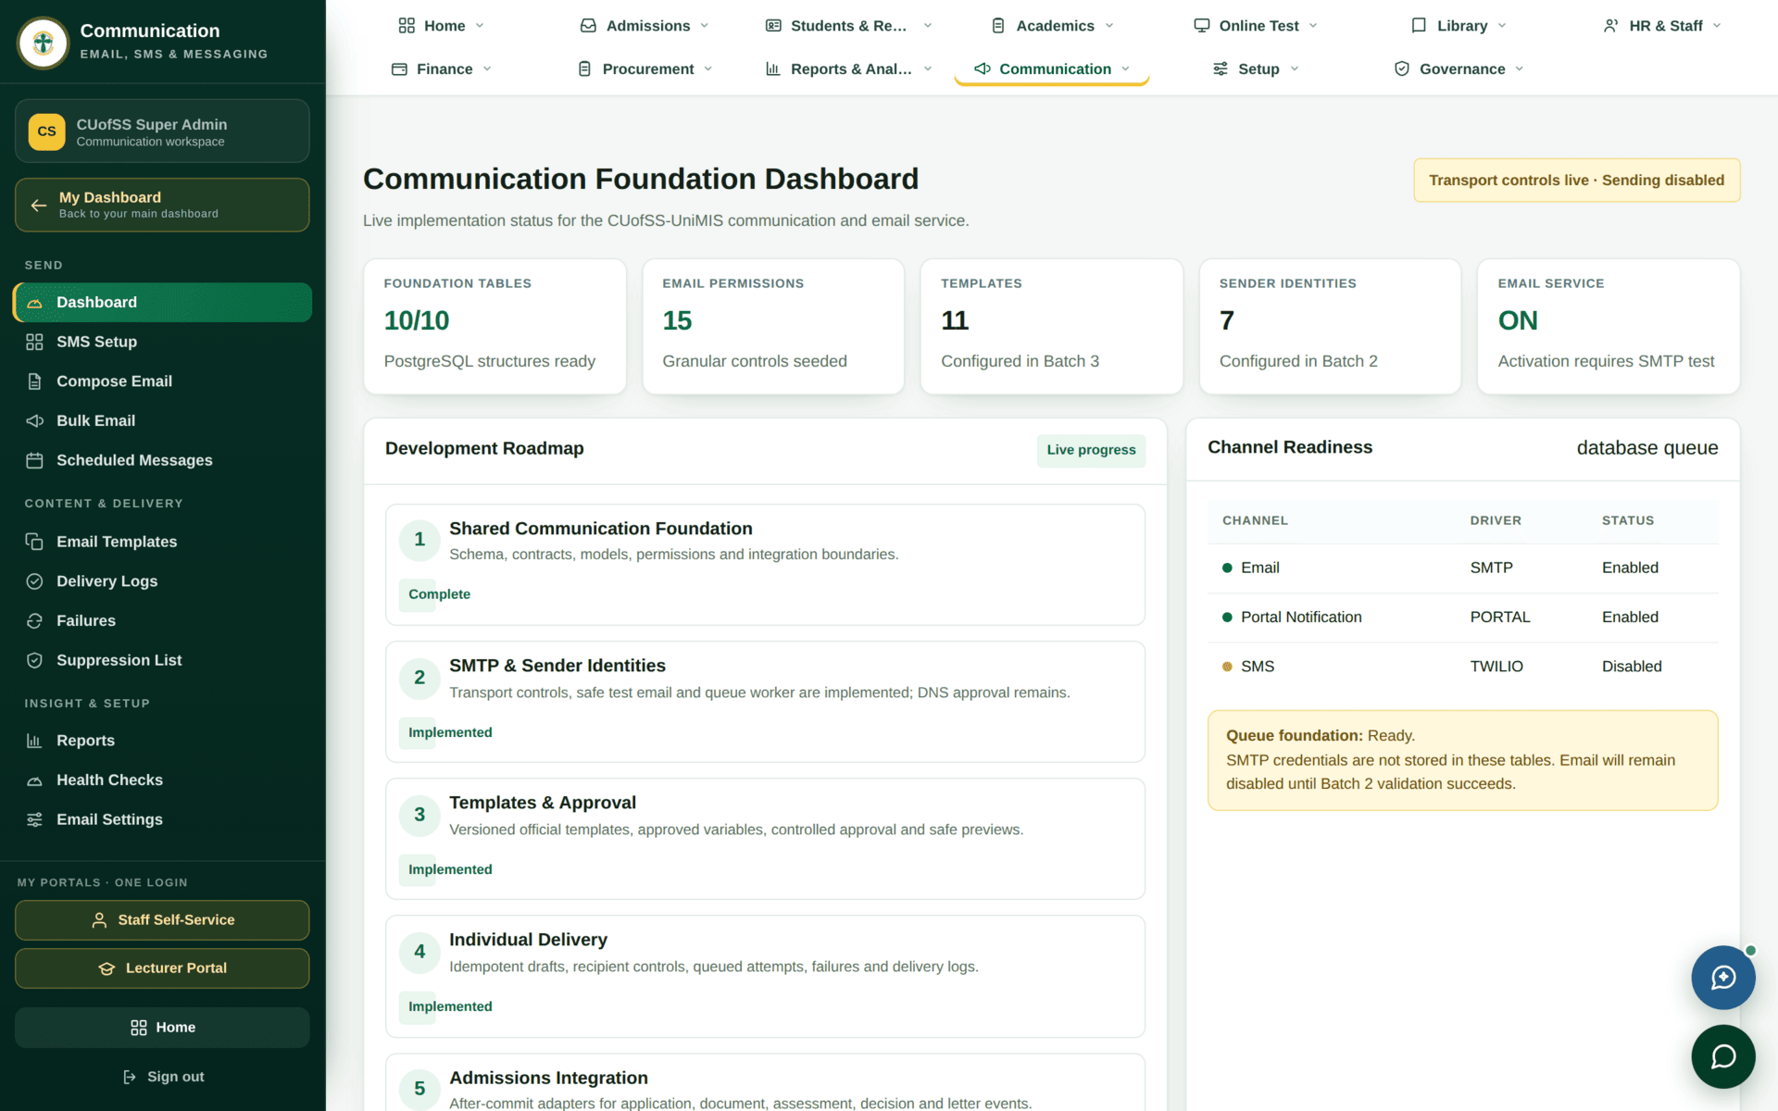The width and height of the screenshot is (1778, 1111).
Task: Click the Home grid icon in top navigation
Action: pos(407,26)
